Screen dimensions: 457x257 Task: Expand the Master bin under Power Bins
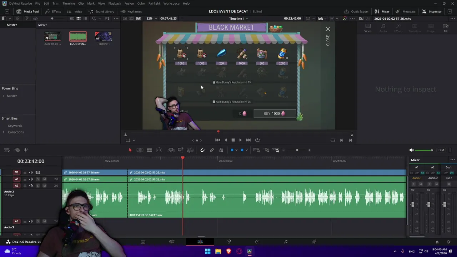pos(4,96)
